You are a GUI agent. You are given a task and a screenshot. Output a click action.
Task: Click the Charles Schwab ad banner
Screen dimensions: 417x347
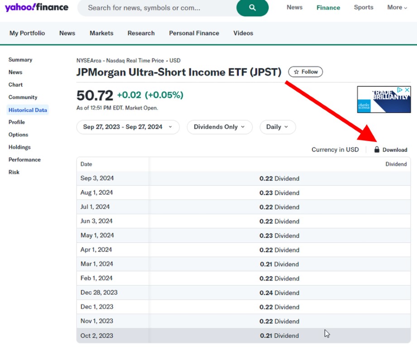(384, 99)
